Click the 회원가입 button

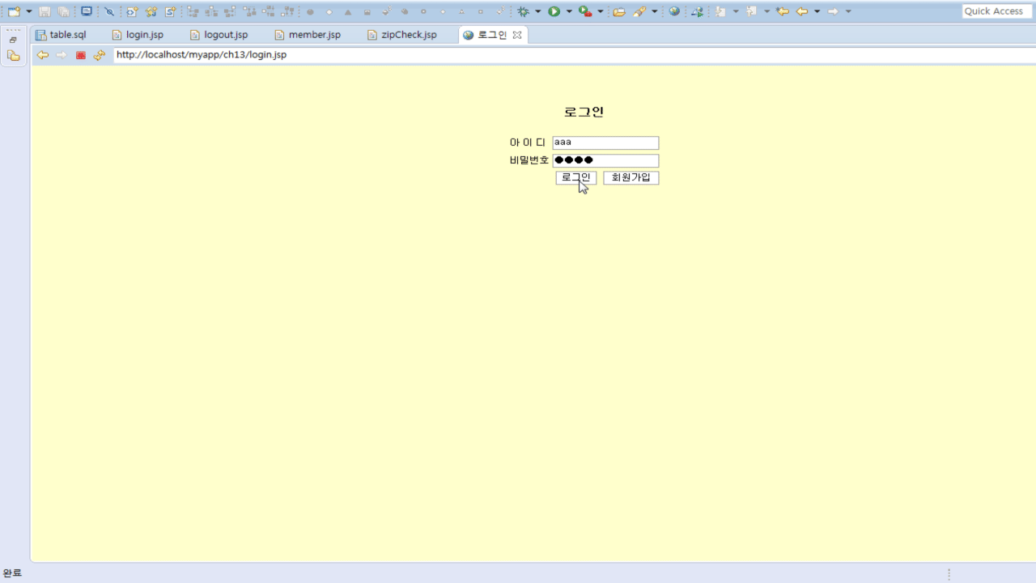coord(631,178)
